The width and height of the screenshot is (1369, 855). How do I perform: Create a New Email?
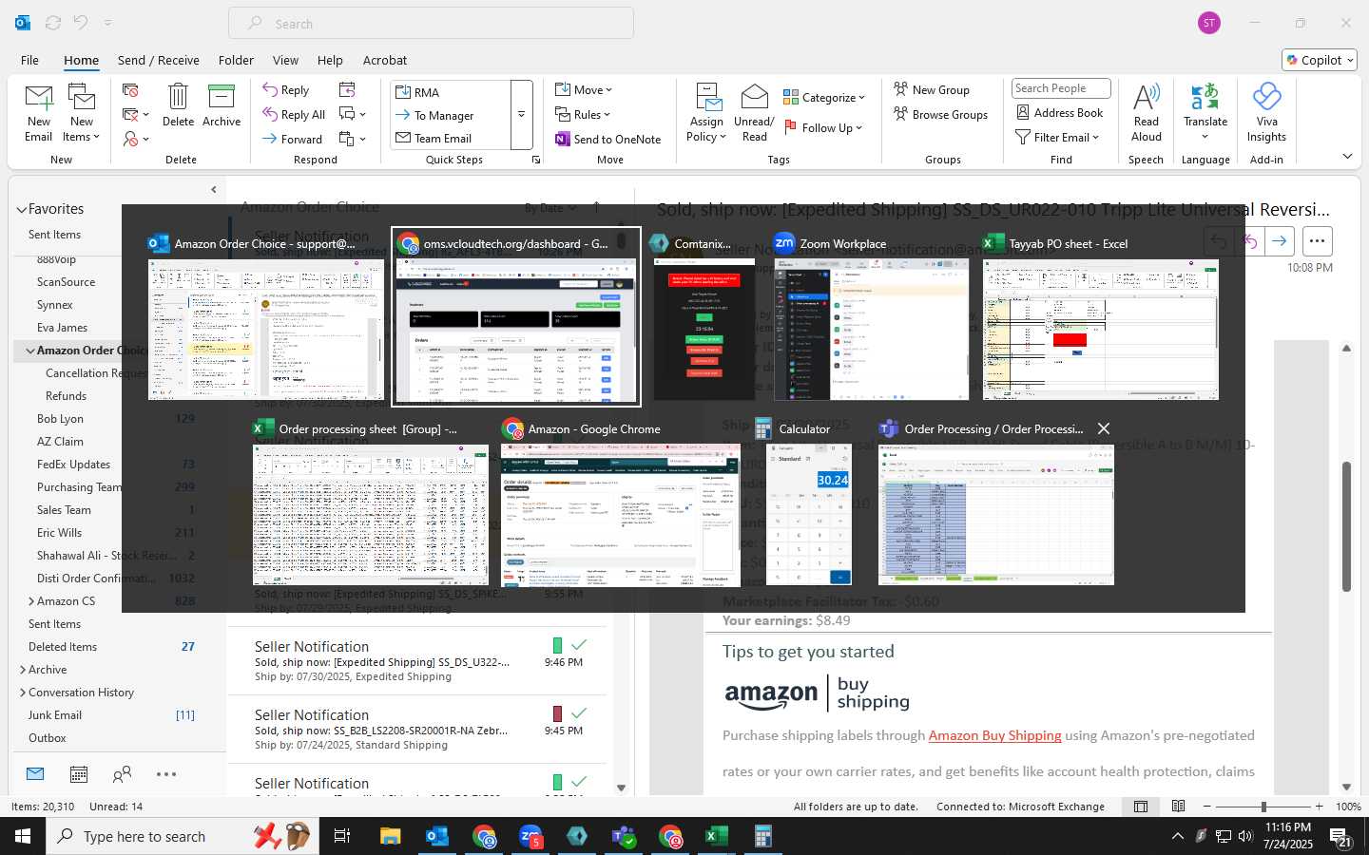(x=39, y=112)
